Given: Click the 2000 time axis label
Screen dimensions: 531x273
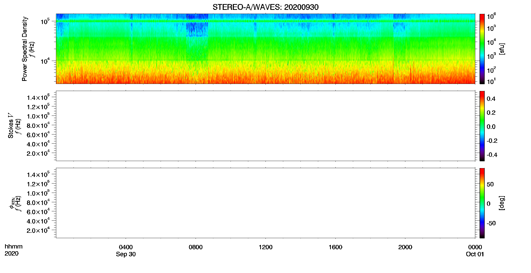Looking at the screenshot, I should click(405, 247).
